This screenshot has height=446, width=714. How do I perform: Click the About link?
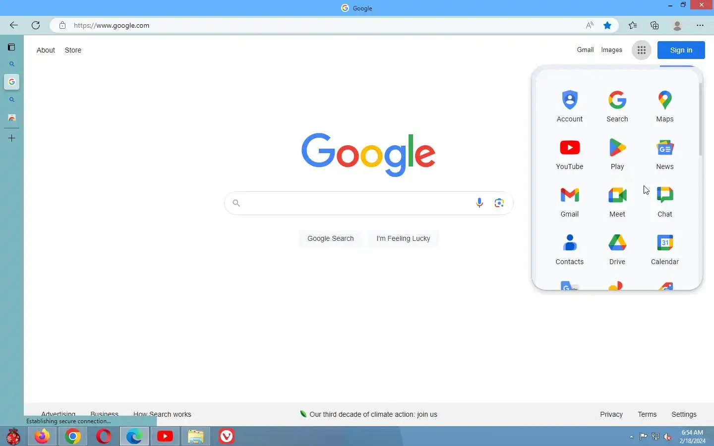tap(46, 50)
